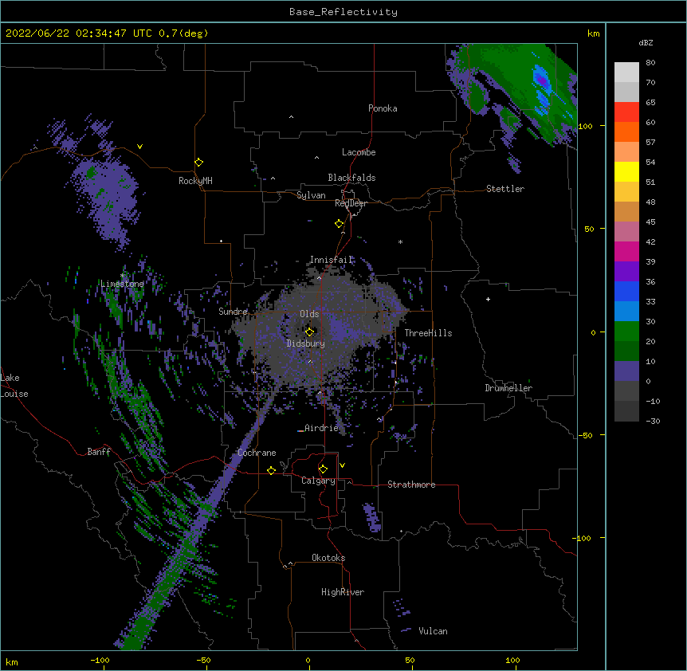Viewport: 687px width, 671px height.
Task: Click the yellow marker below Cochrane
Action: [271, 470]
